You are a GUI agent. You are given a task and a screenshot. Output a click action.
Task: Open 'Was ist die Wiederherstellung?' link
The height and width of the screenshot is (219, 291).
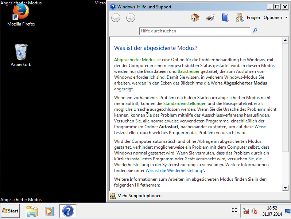[x=175, y=170]
